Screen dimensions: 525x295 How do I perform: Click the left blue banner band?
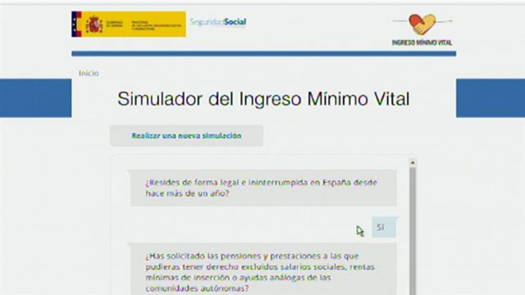pyautogui.click(x=35, y=98)
